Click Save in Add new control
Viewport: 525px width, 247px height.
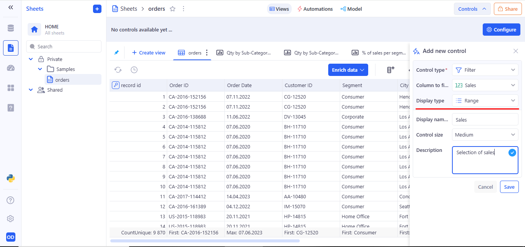click(x=509, y=187)
